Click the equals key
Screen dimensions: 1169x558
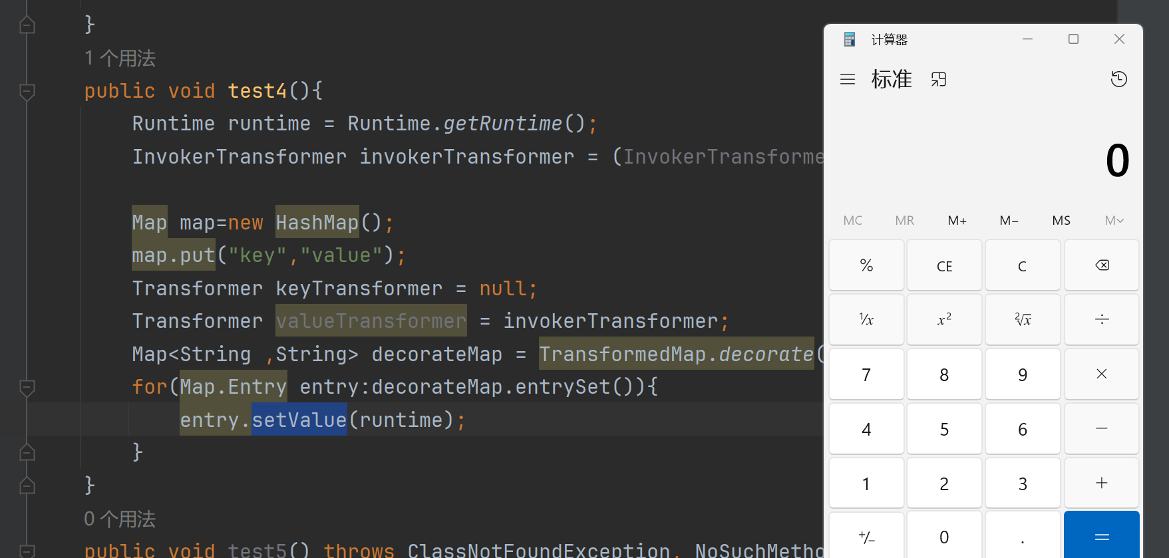coord(1102,535)
